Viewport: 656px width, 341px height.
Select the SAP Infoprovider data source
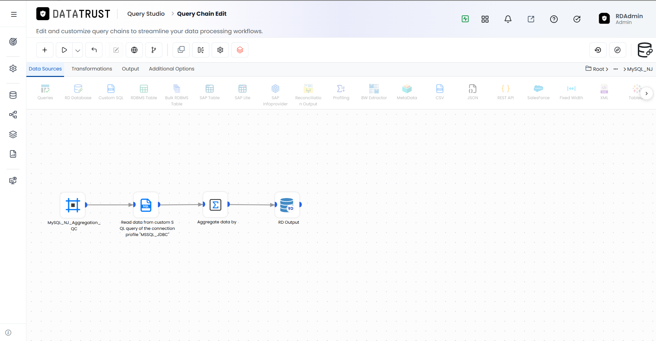275,95
